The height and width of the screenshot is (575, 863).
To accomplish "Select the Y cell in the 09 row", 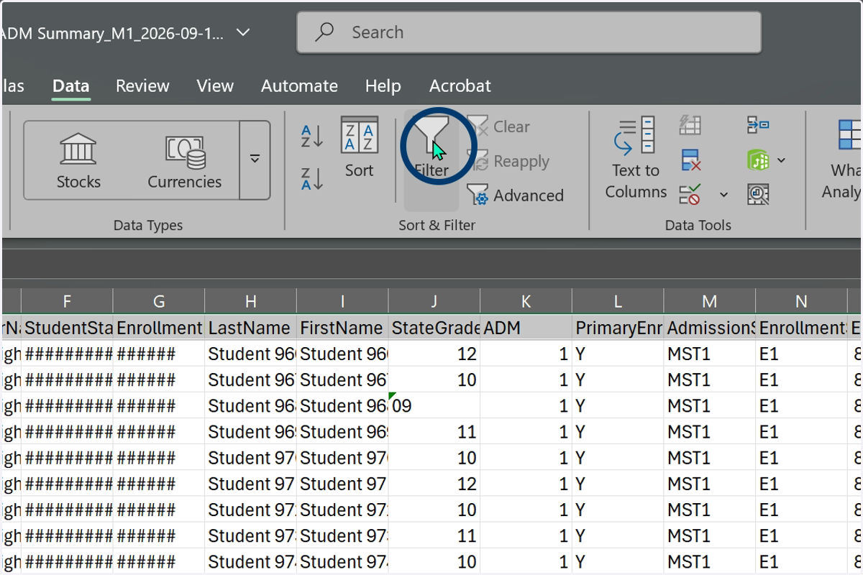I will 618,406.
